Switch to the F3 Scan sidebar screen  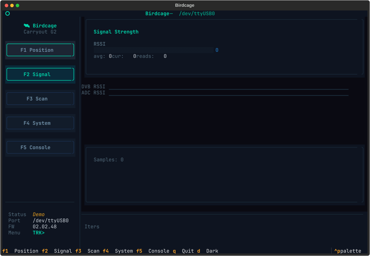40,99
